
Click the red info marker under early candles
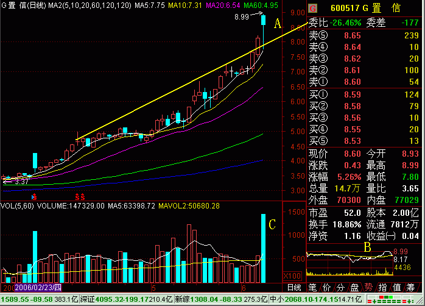(x=34, y=197)
